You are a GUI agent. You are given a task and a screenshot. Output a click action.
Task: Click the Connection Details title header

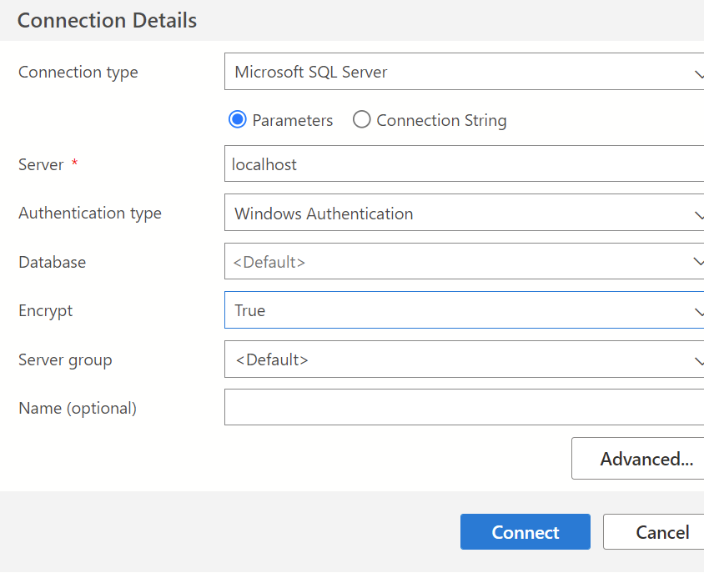pyautogui.click(x=107, y=20)
